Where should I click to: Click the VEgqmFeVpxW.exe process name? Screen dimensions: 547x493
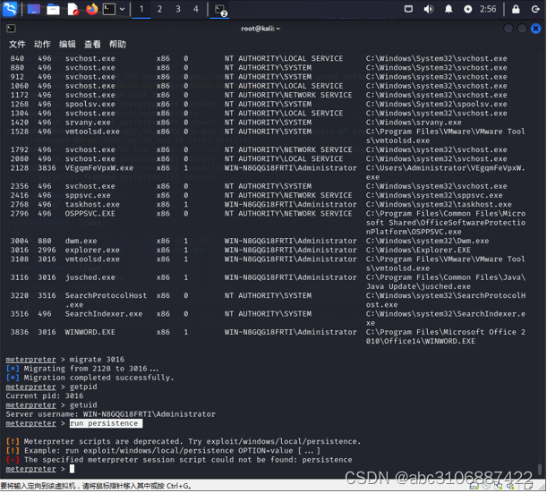pyautogui.click(x=99, y=168)
